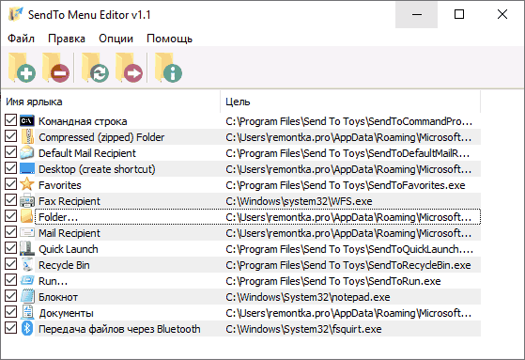The width and height of the screenshot is (525, 360).
Task: Click the folder icon with right arrow
Action: 129,68
